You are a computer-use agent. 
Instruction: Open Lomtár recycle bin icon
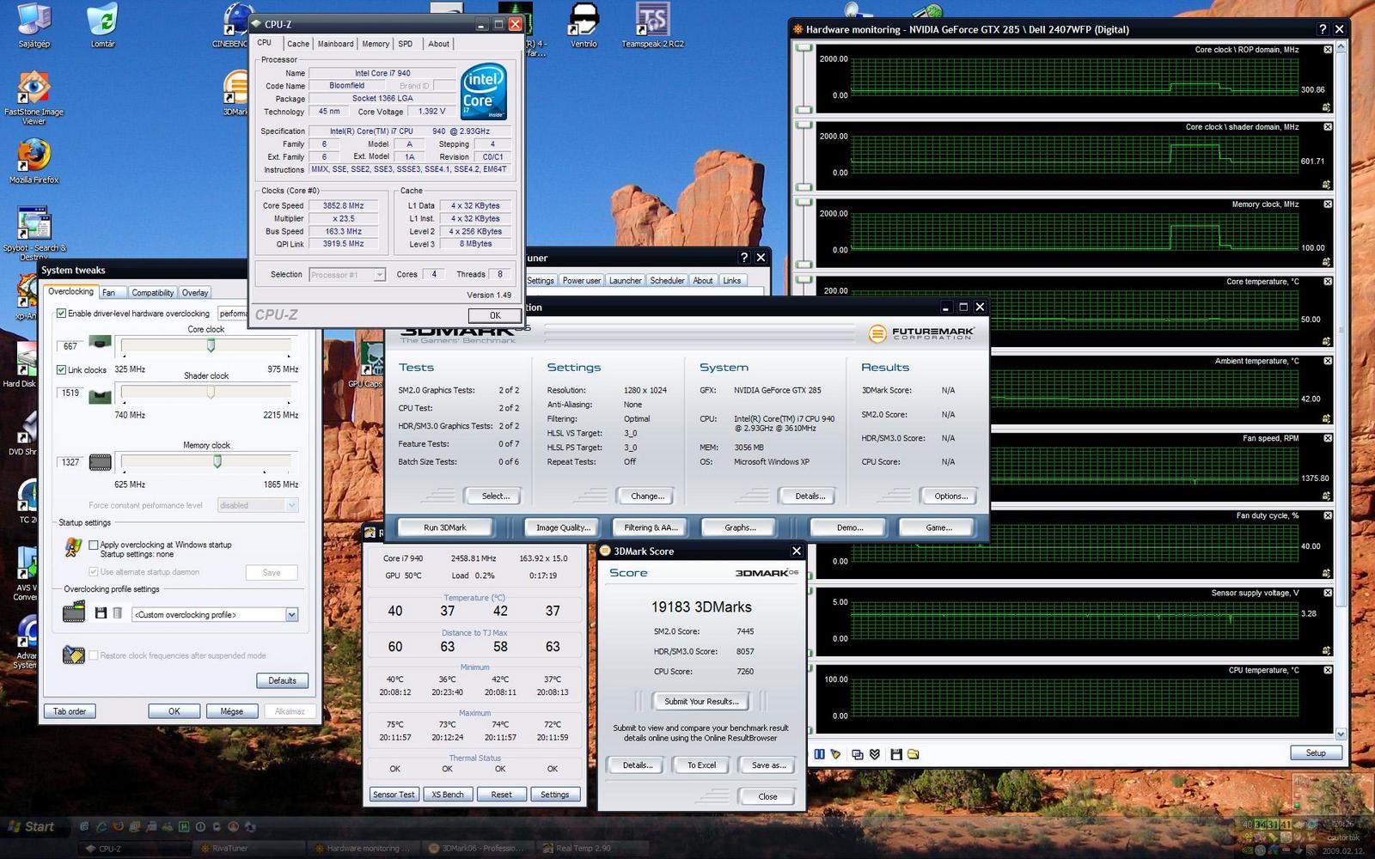102,26
